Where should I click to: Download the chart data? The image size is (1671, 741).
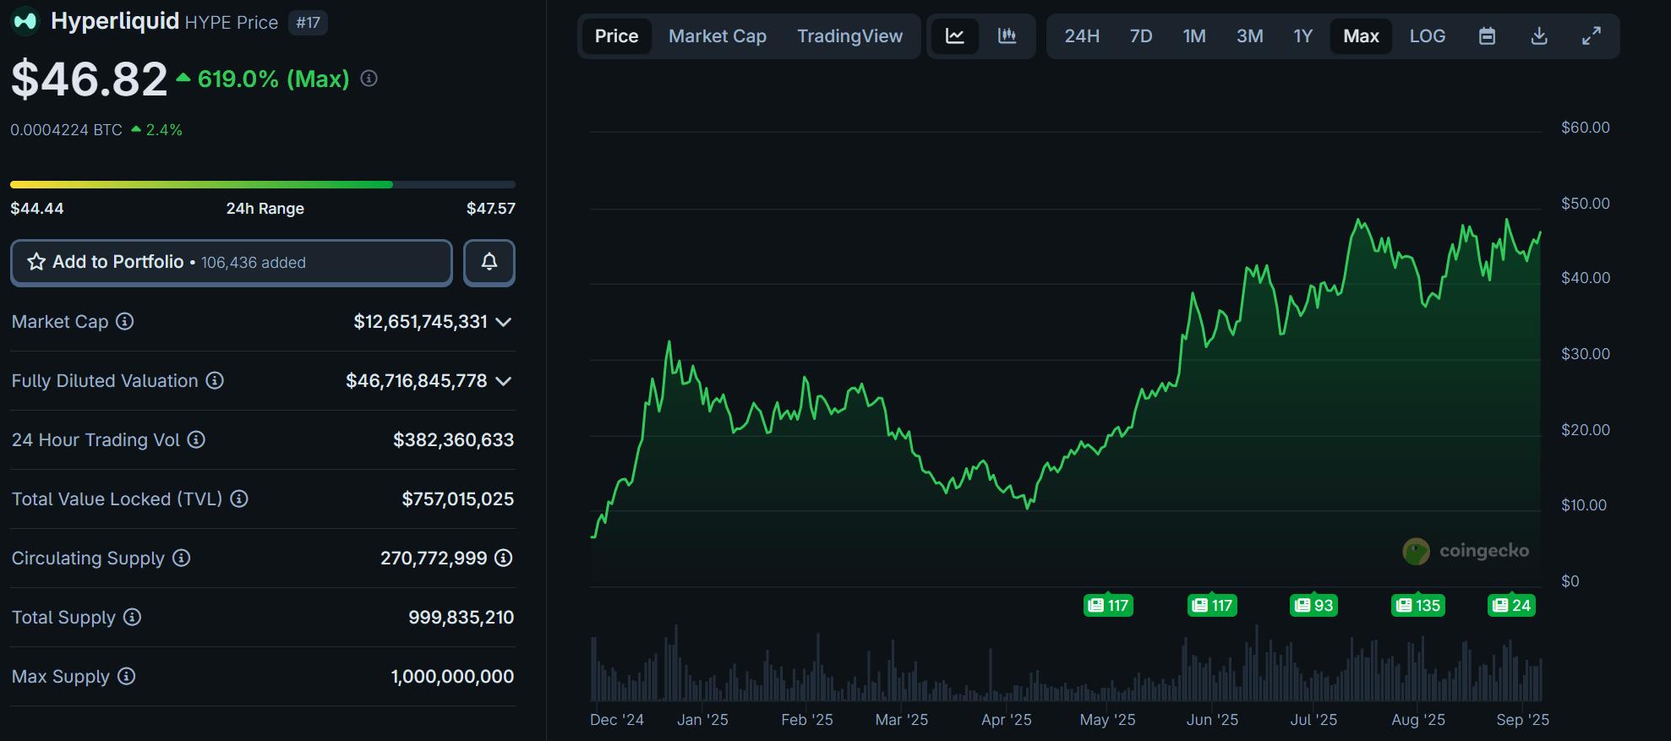tap(1539, 36)
